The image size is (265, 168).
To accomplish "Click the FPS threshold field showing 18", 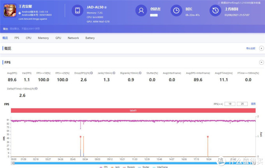I will pos(230,104).
